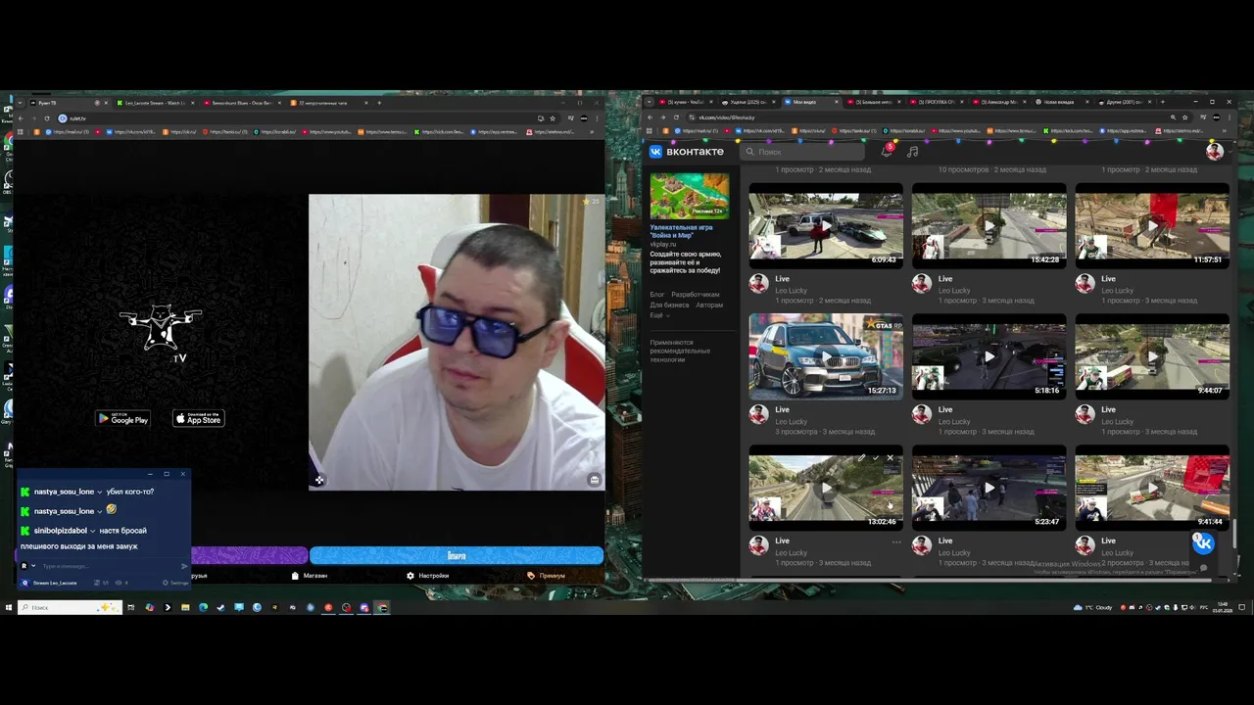Switch to the Мои видео browser tab
The image size is (1254, 705).
[809, 102]
